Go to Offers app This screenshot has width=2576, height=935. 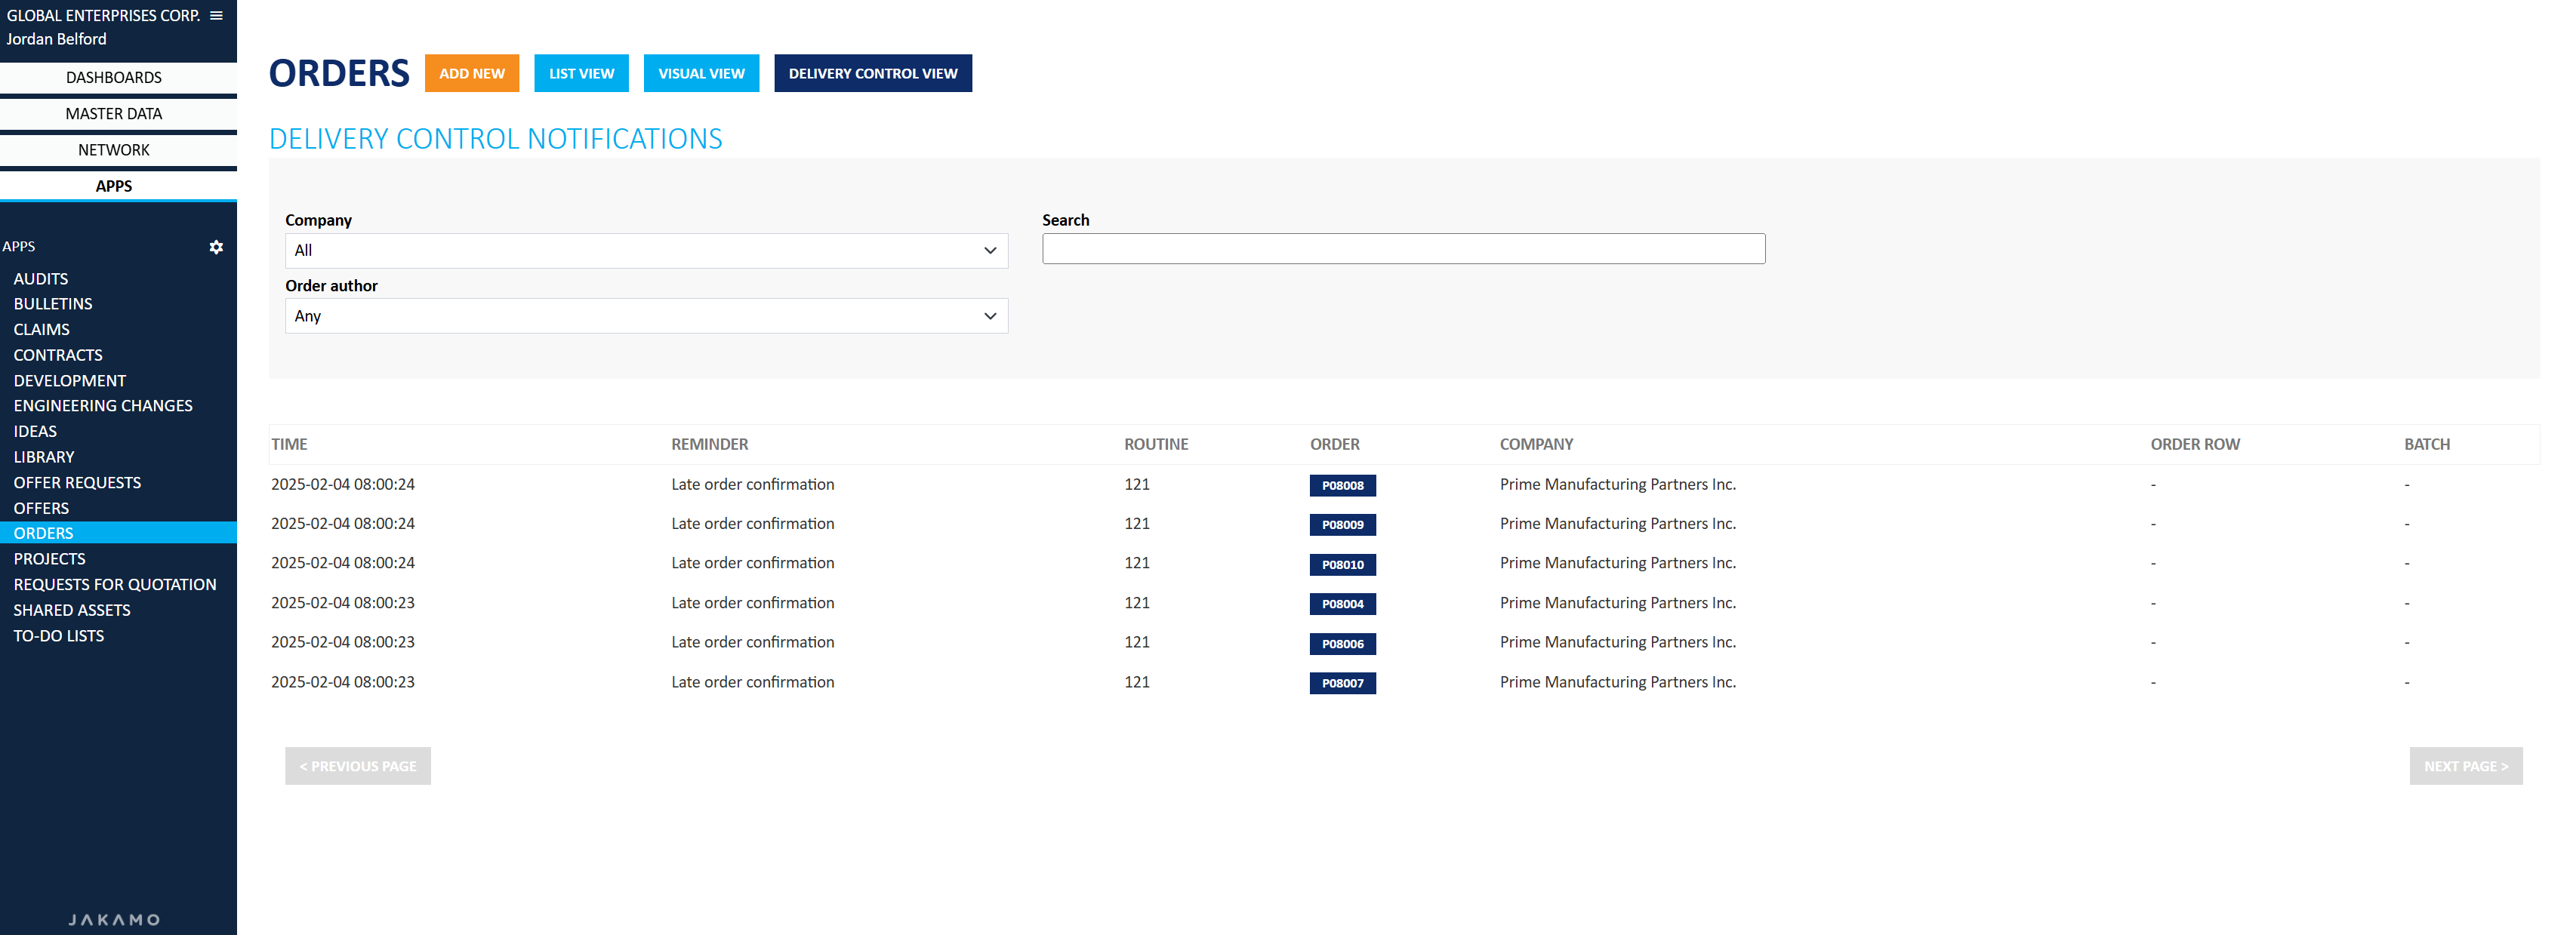point(41,508)
